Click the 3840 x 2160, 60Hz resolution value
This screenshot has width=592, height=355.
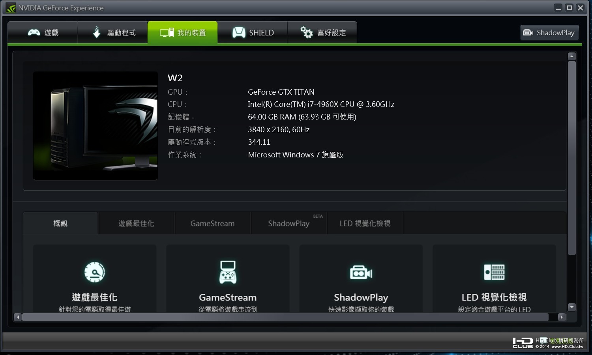[279, 129]
